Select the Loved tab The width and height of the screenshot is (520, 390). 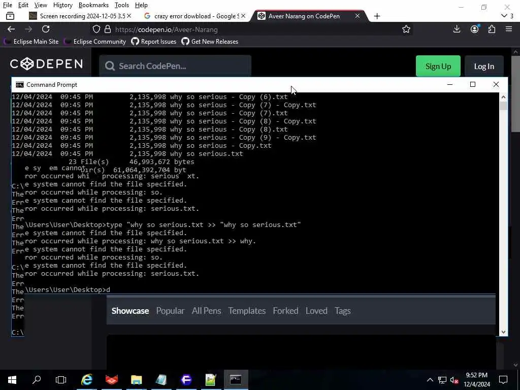[316, 311]
